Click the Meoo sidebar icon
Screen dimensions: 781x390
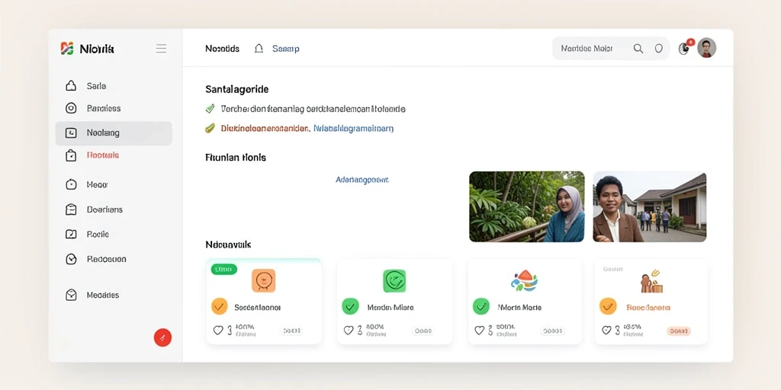(x=71, y=184)
